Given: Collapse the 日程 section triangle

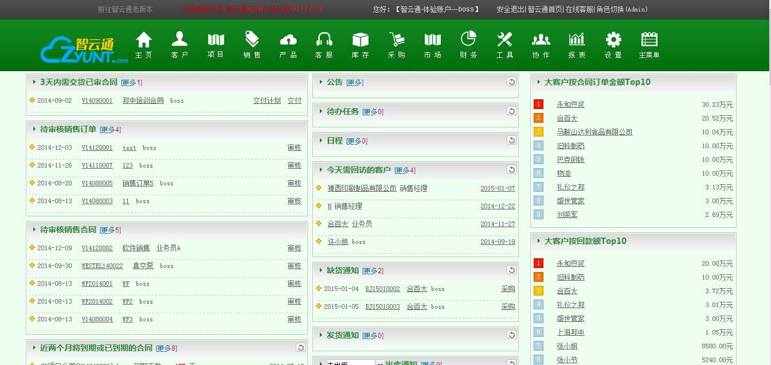Looking at the screenshot, I should [321, 141].
